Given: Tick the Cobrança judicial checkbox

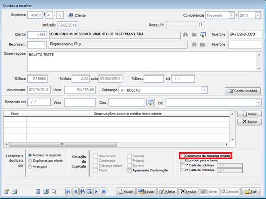Looking at the screenshot, I should point(96,166).
